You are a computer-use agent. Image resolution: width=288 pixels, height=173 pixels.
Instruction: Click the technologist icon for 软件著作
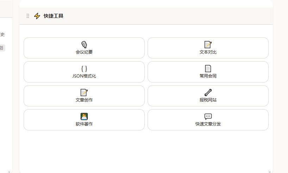pyautogui.click(x=84, y=116)
